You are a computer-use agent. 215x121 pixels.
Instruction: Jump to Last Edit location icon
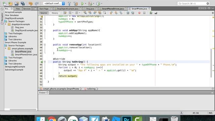65,13
